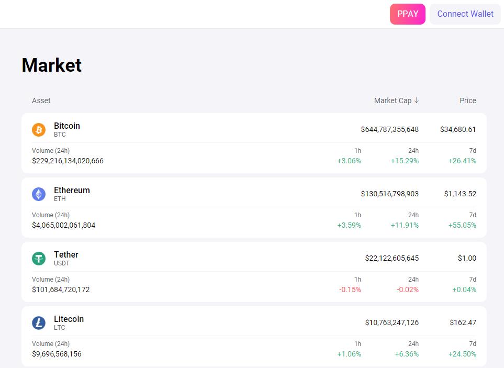The height and width of the screenshot is (368, 504).
Task: Click Litecoin's 1h change of +1.06%
Action: coord(350,354)
